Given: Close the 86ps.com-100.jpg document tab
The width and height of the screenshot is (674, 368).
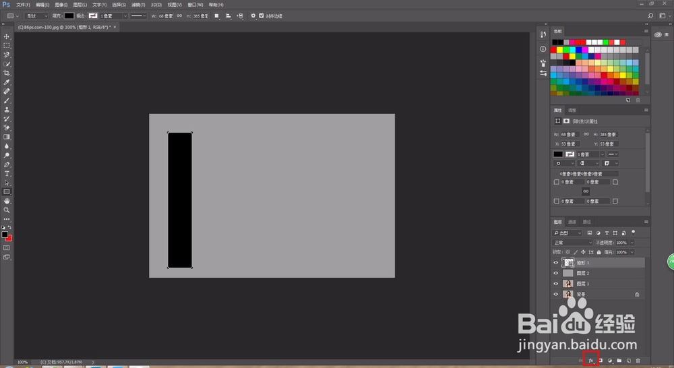Looking at the screenshot, I should coord(115,27).
